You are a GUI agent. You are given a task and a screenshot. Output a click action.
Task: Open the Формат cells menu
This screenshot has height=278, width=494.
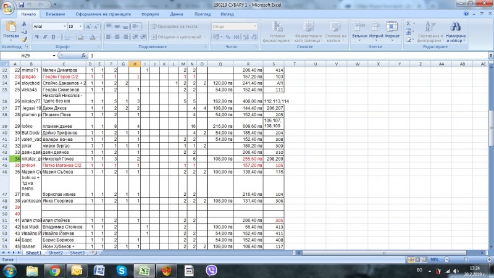click(392, 32)
